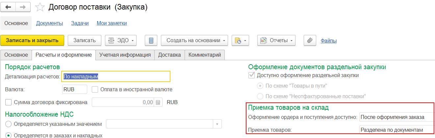Click the Записать и закрыть button
This screenshot has width=435, height=138.
pyautogui.click(x=32, y=41)
